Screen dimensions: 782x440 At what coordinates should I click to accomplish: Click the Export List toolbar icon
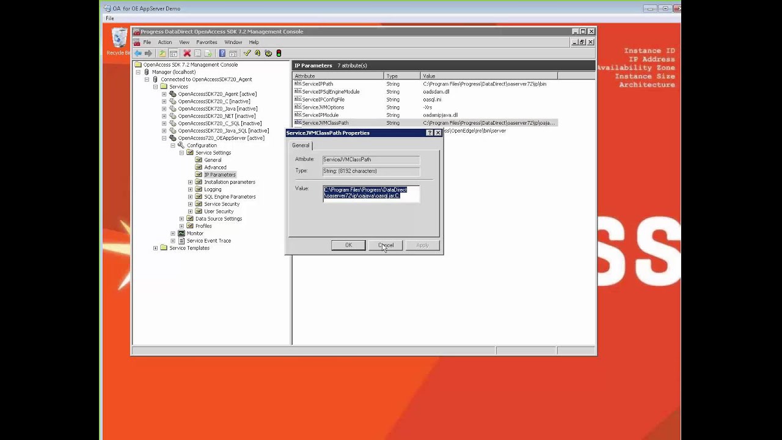pos(208,53)
